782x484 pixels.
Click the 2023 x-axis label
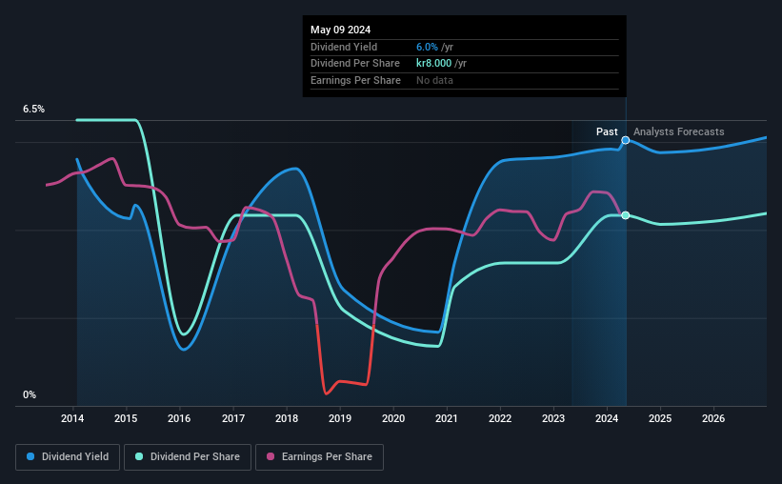[553, 418]
